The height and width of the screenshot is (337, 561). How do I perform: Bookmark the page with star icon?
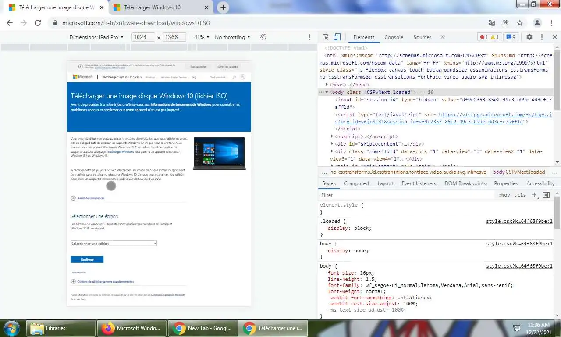point(520,23)
